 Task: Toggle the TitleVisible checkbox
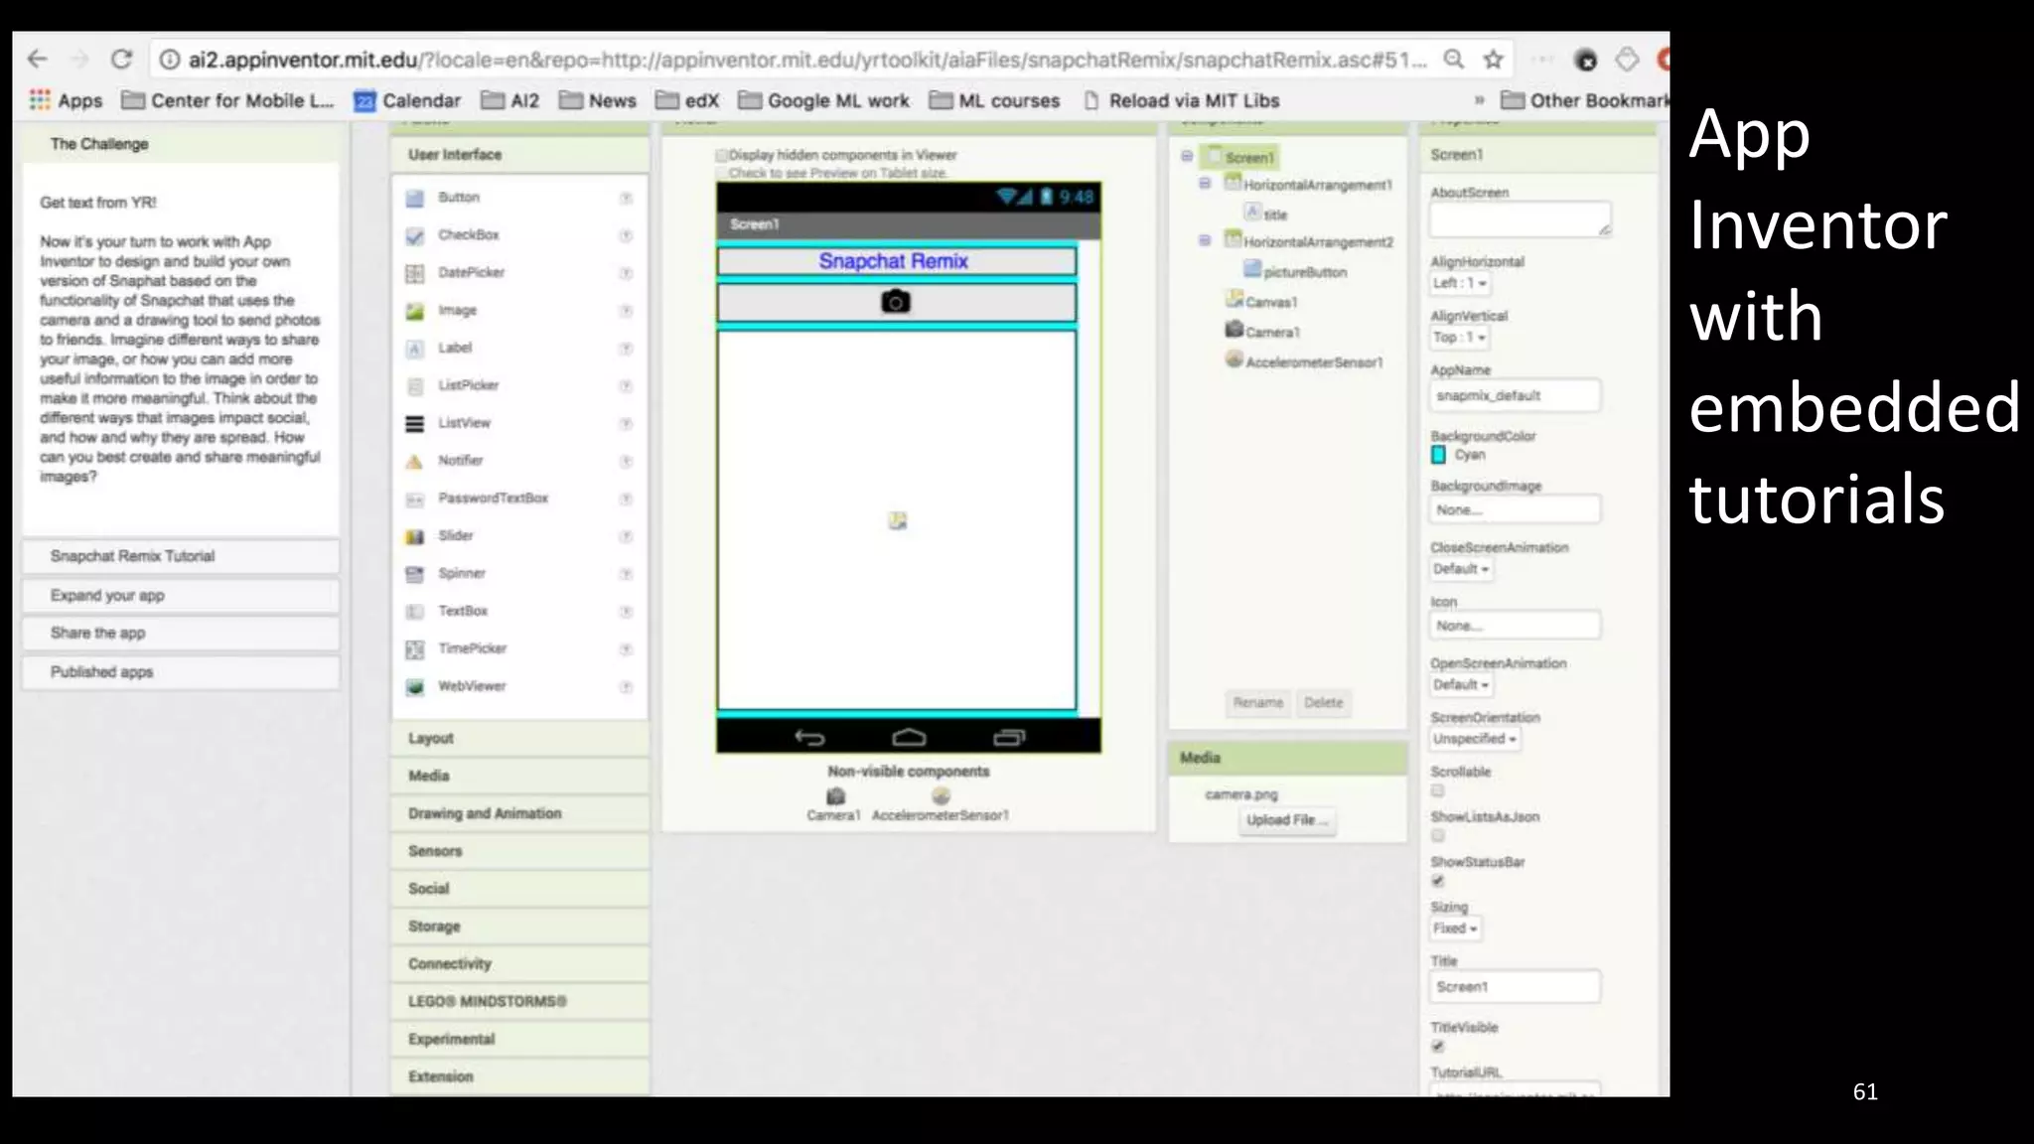[x=1437, y=1046]
